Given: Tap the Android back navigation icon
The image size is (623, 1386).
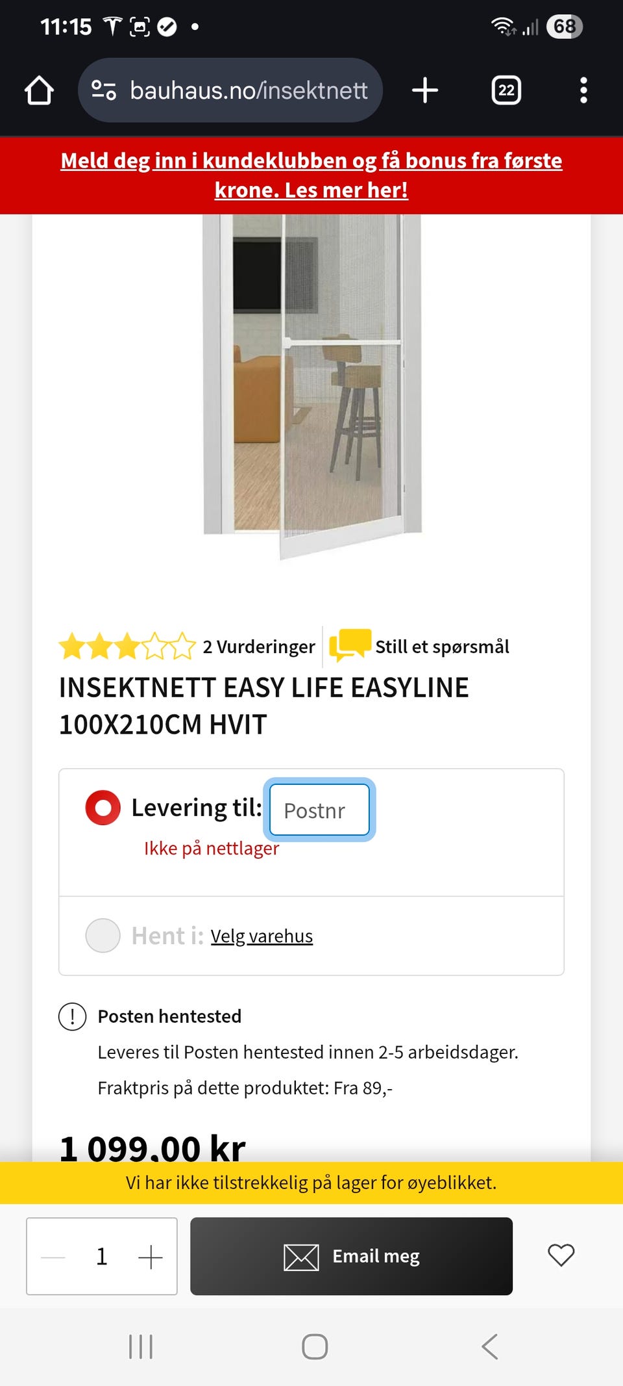Looking at the screenshot, I should coord(490,1346).
